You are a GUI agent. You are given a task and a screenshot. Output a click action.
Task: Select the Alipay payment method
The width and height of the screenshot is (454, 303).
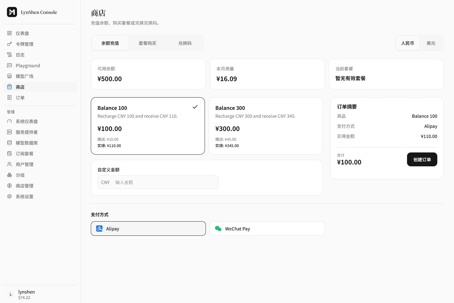[x=148, y=229]
